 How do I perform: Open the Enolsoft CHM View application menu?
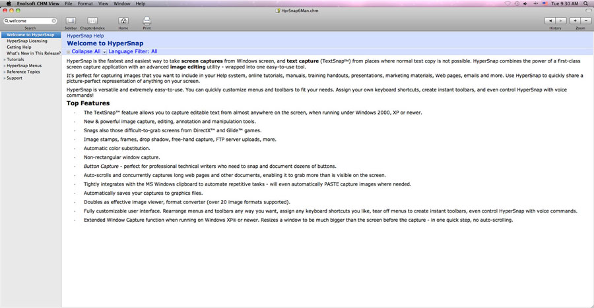pyautogui.click(x=38, y=3)
